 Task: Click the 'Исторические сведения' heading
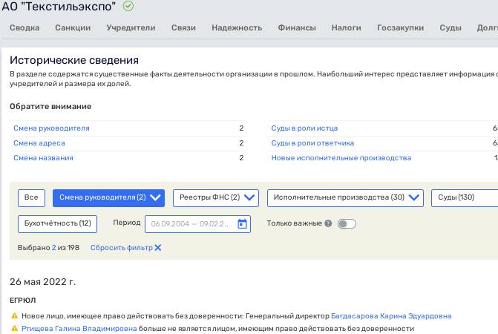(x=74, y=60)
